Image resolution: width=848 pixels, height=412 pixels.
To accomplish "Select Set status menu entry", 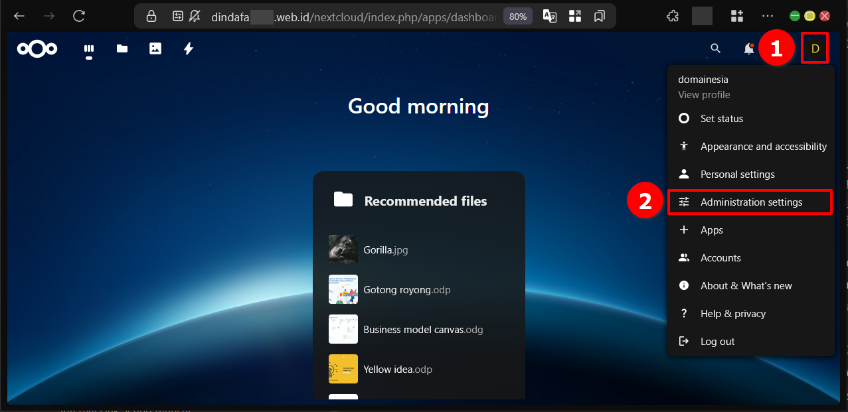I will coord(721,119).
